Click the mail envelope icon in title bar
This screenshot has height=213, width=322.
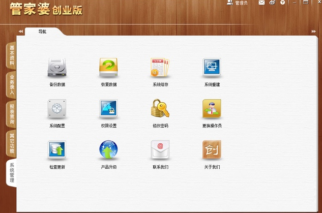point(261,3)
